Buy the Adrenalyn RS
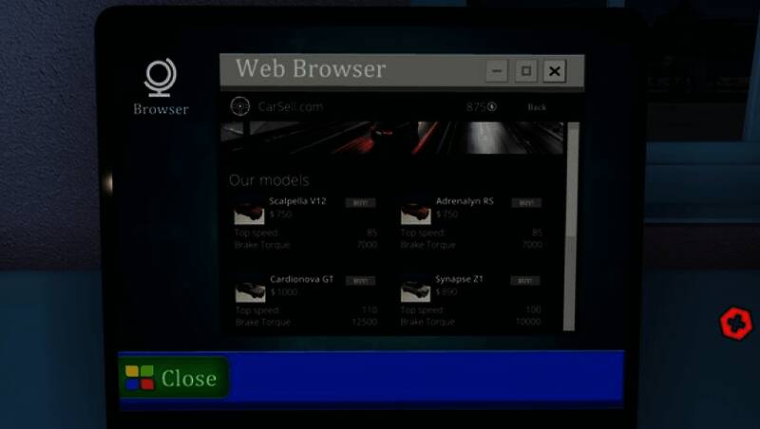The width and height of the screenshot is (760, 429). tap(525, 203)
